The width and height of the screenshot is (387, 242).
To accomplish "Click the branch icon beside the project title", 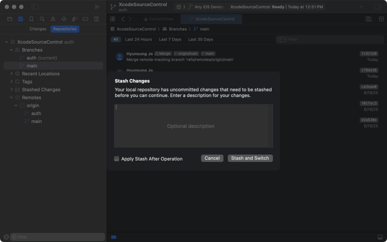I will point(113,7).
